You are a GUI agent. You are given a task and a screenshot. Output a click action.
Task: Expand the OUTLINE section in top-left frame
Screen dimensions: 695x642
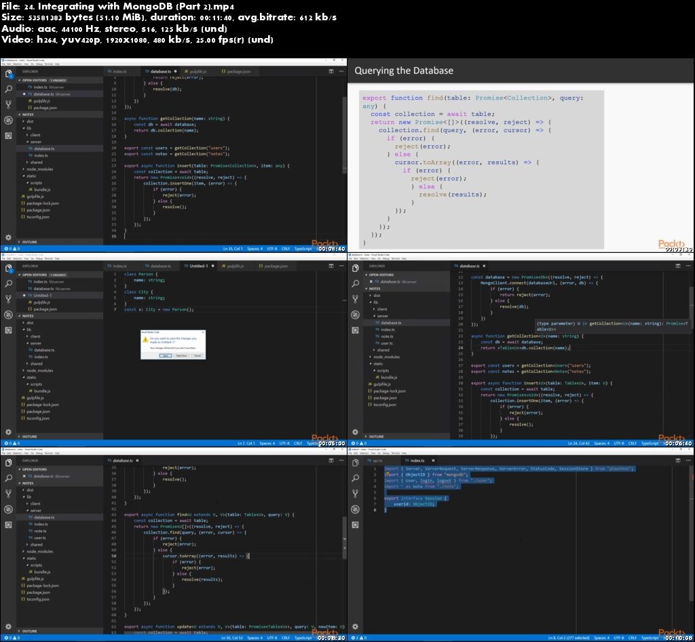coord(29,241)
